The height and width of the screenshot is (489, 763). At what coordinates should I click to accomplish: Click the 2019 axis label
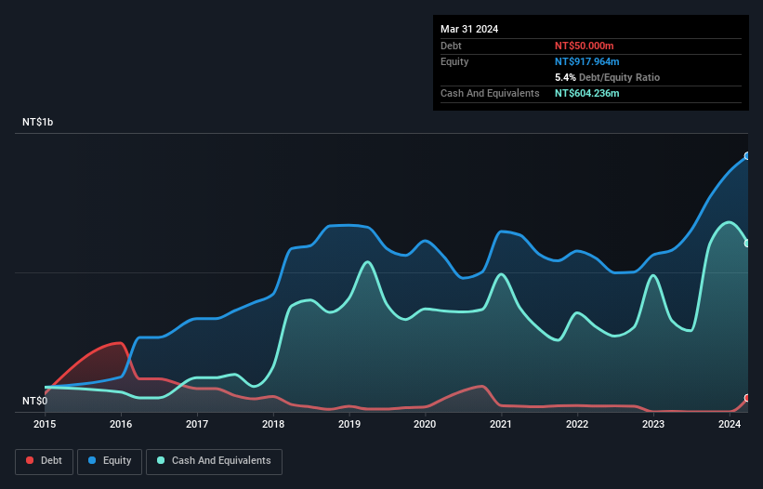[349, 424]
